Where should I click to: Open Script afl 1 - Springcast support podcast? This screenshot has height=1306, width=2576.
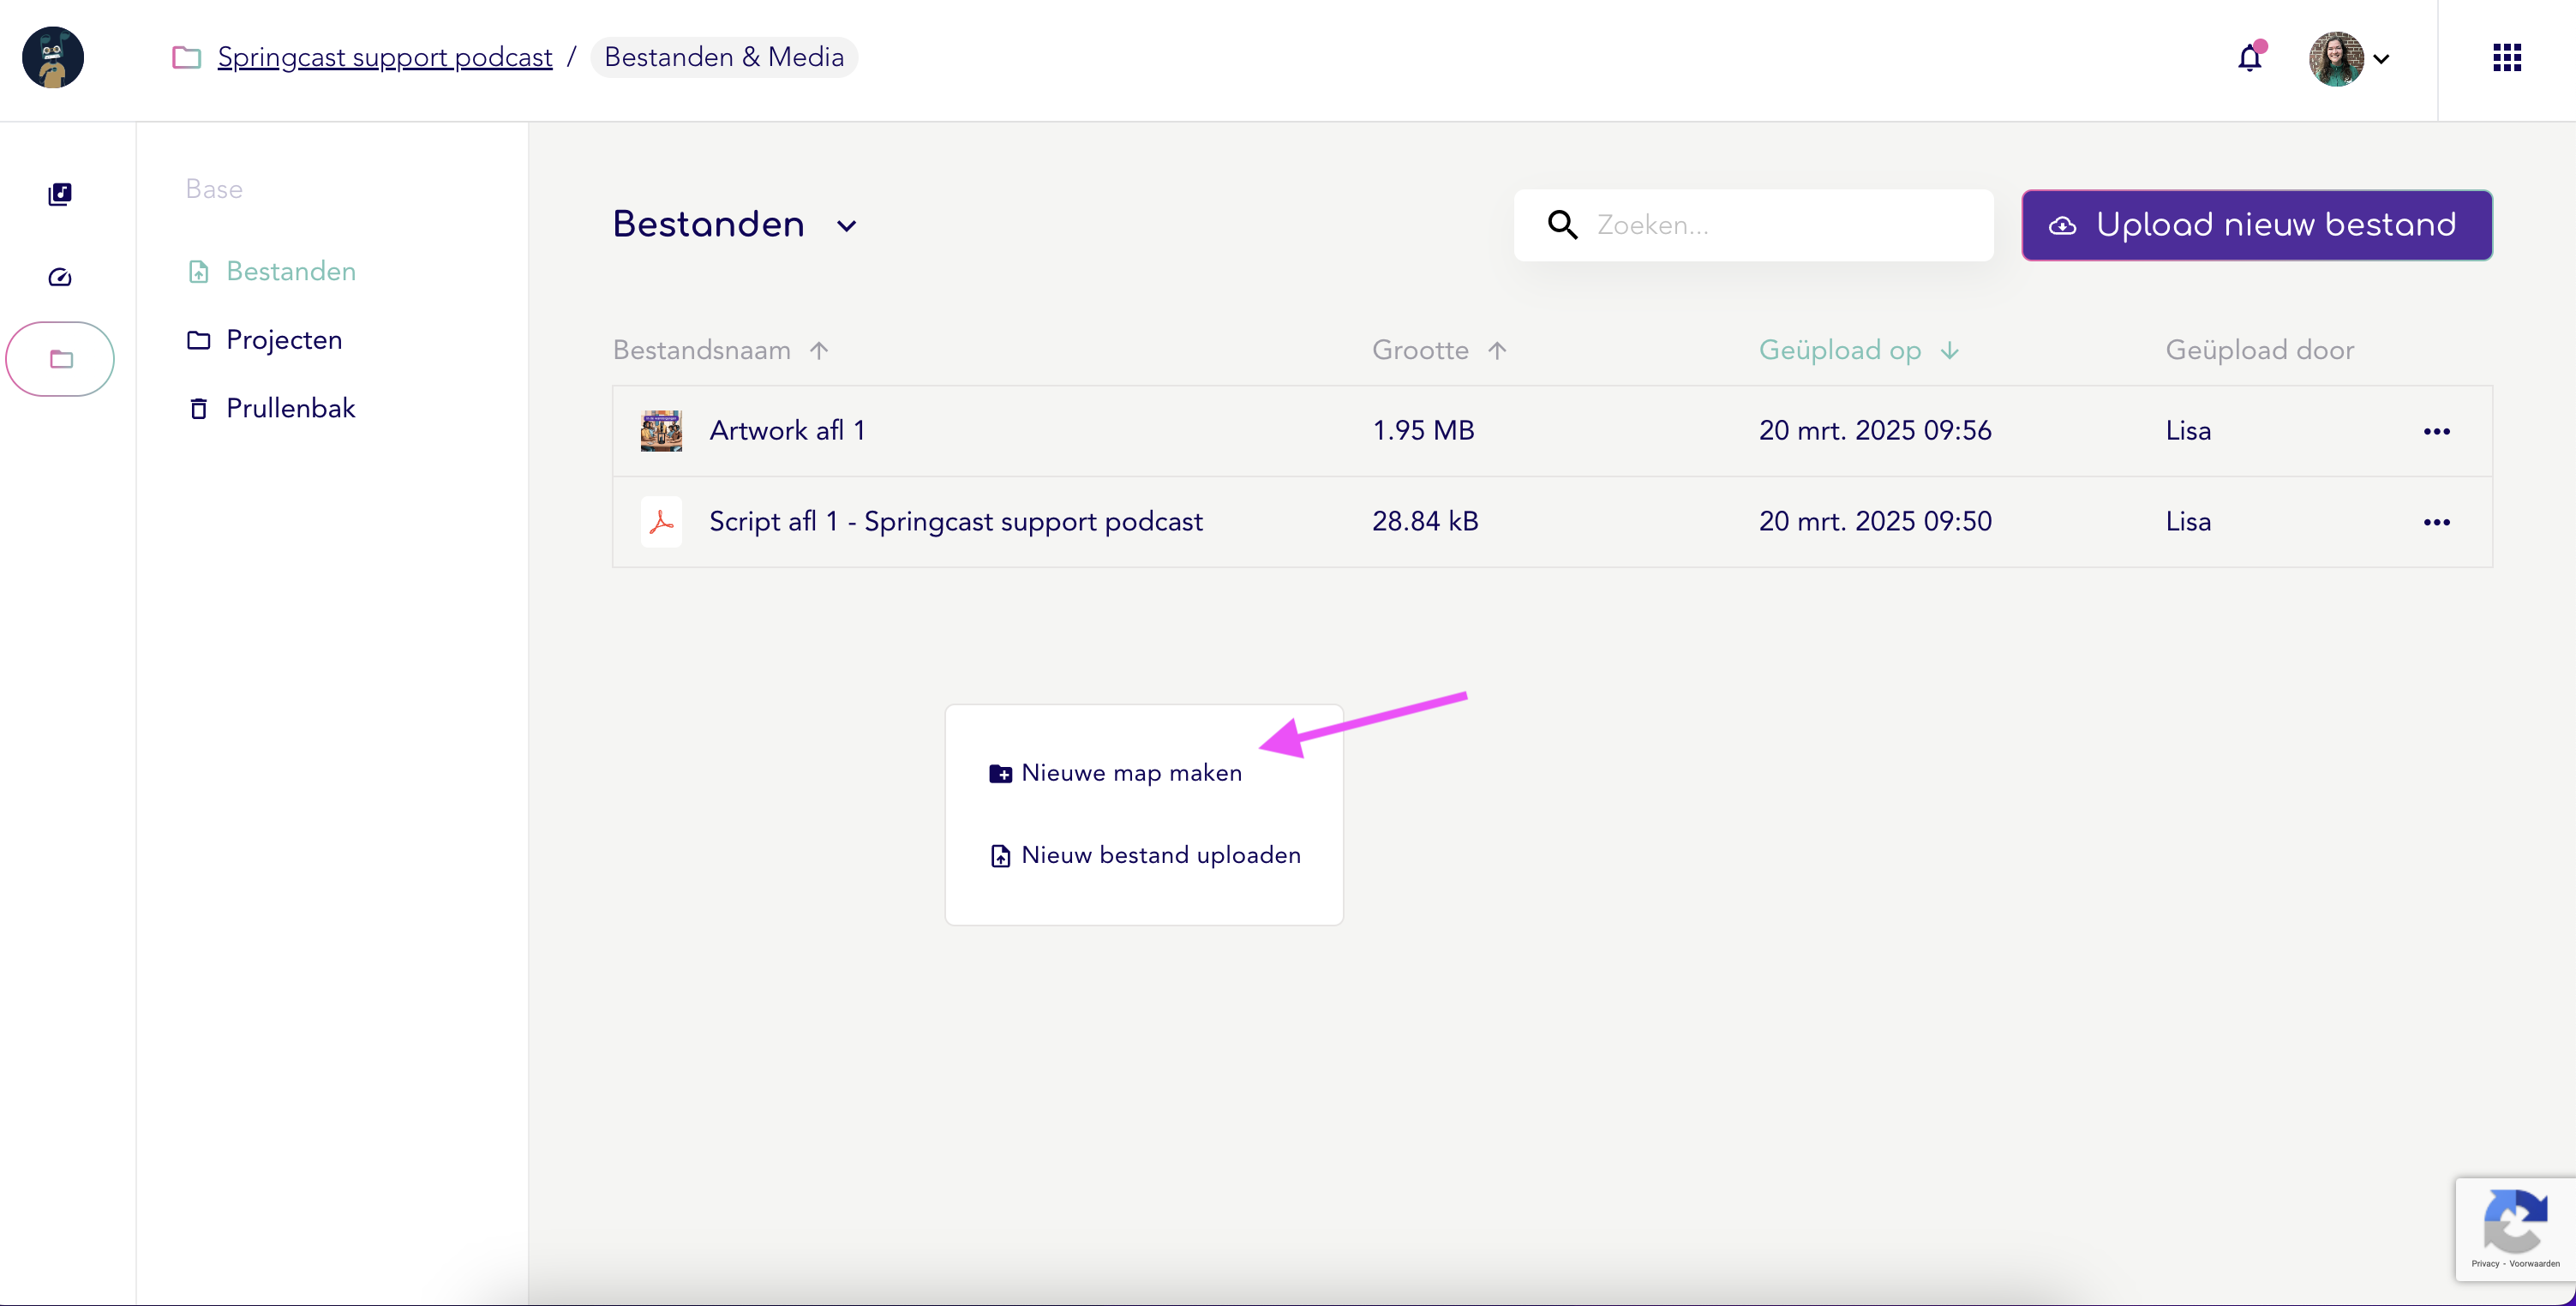coord(956,522)
